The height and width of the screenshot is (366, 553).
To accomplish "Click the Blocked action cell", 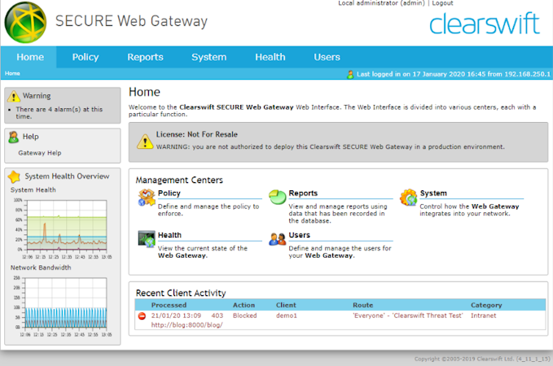I will pyautogui.click(x=245, y=316).
